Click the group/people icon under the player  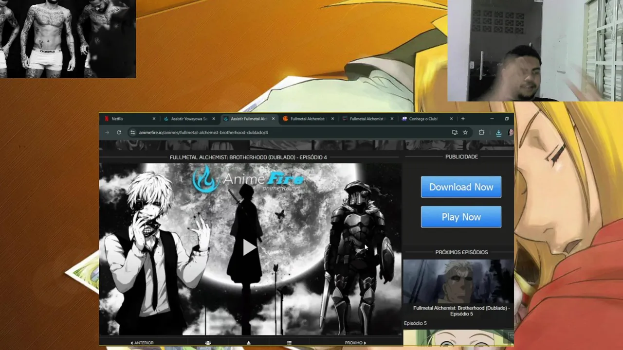pos(208,343)
